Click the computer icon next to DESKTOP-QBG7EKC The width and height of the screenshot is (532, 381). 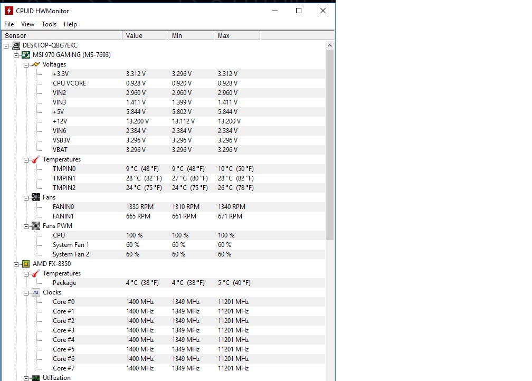(16, 45)
